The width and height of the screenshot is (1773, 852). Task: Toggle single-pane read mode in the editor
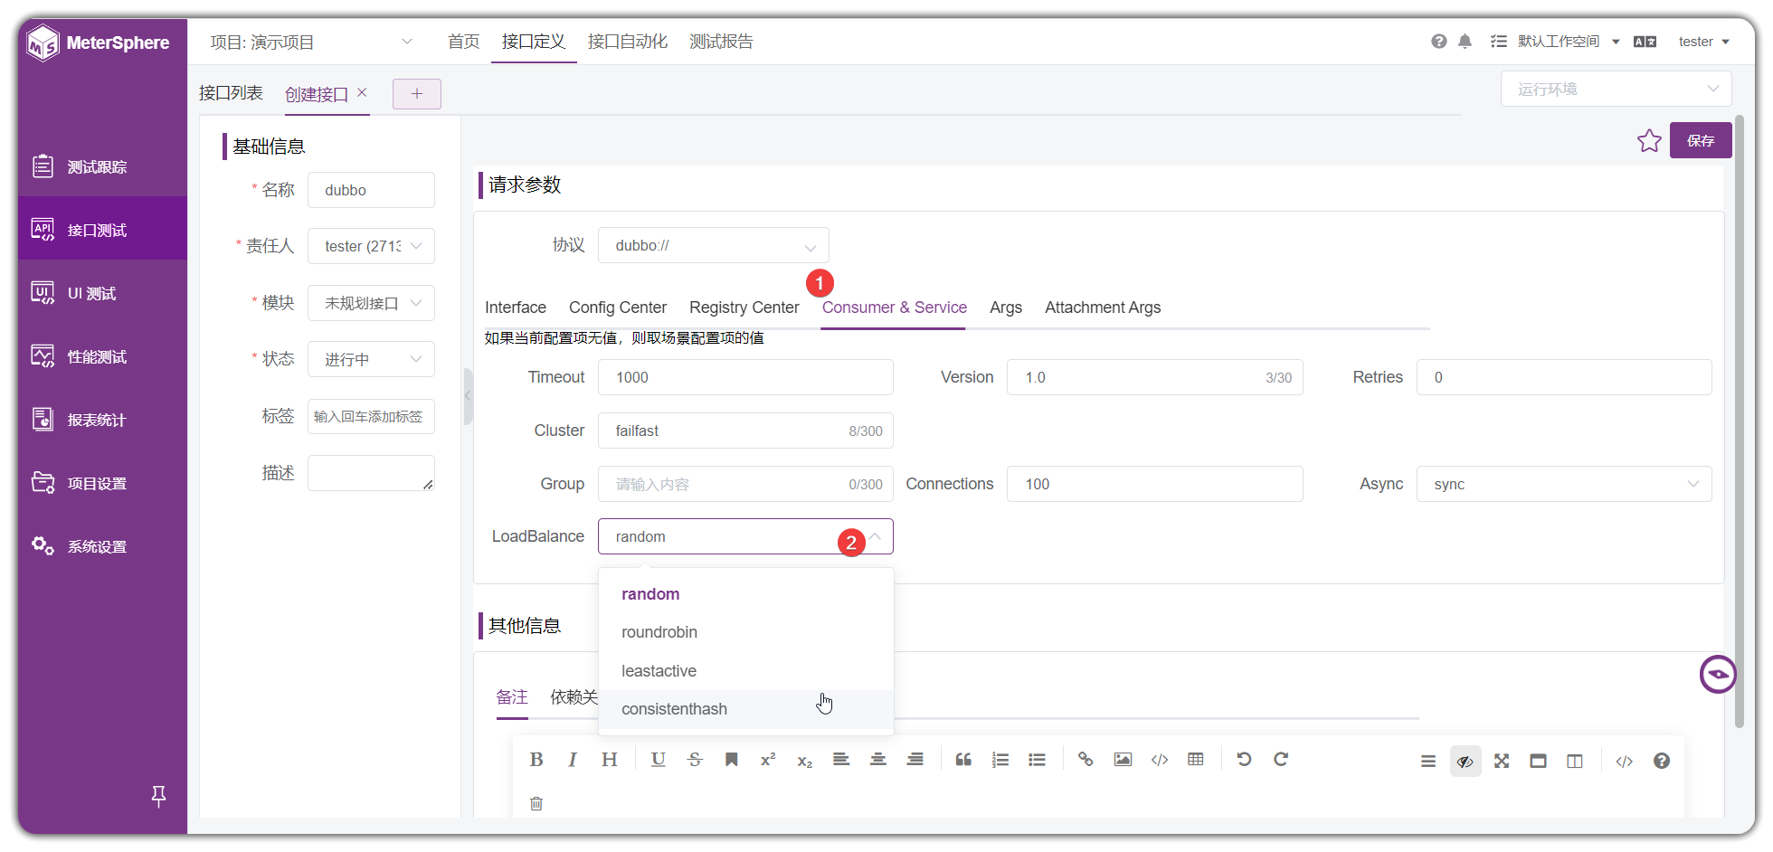[1538, 762]
